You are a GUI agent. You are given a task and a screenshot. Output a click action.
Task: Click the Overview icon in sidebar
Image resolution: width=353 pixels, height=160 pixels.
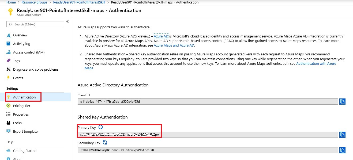click(9, 35)
